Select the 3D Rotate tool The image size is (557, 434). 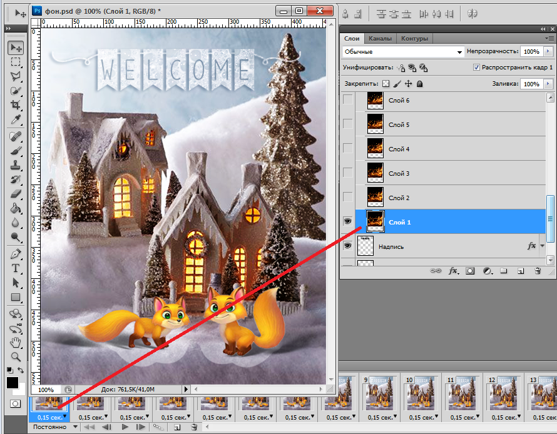[16, 314]
